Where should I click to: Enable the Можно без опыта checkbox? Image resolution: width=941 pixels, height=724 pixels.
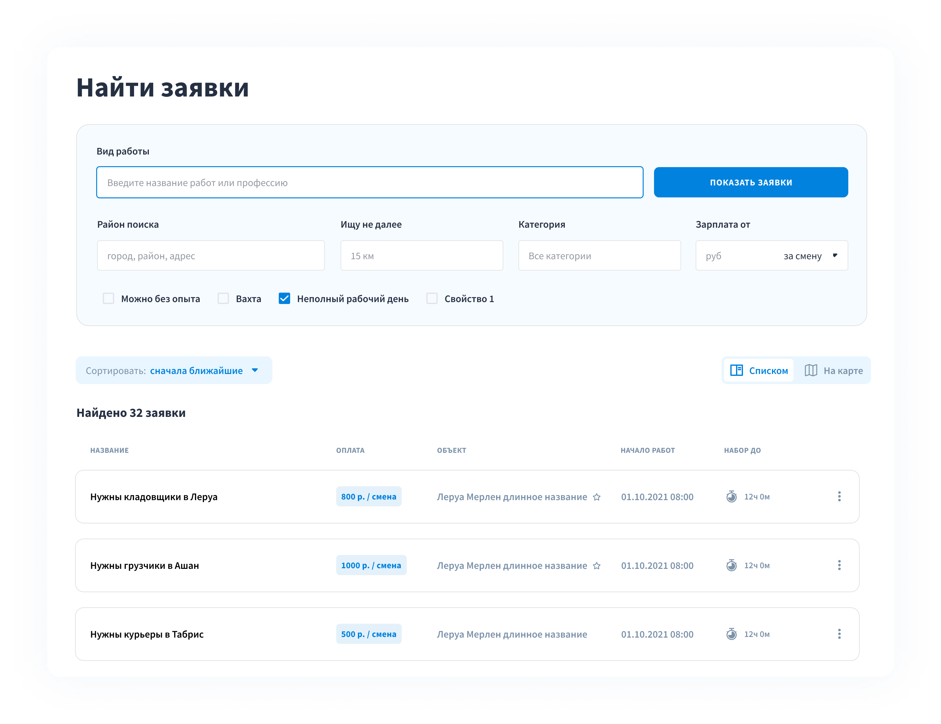pos(108,298)
